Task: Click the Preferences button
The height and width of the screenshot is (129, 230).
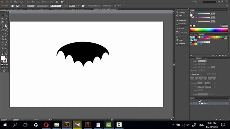Action: click(107, 6)
